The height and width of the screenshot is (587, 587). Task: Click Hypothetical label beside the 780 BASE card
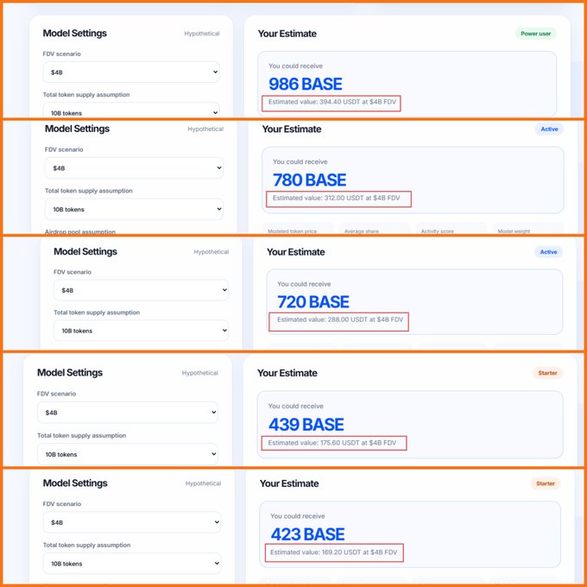click(205, 129)
